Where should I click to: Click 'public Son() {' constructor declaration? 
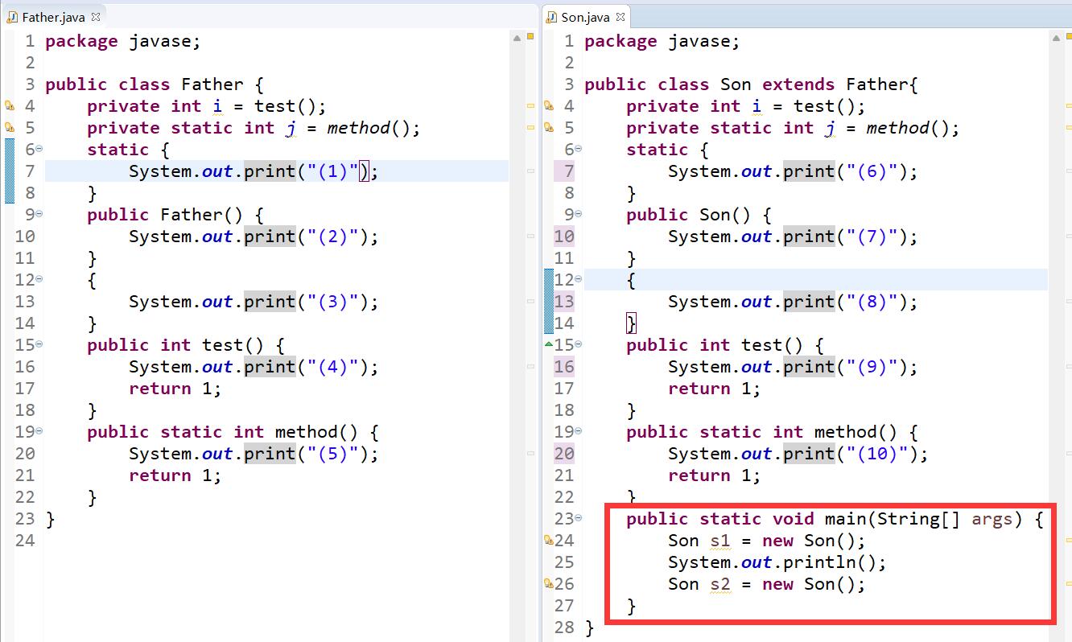click(x=699, y=215)
